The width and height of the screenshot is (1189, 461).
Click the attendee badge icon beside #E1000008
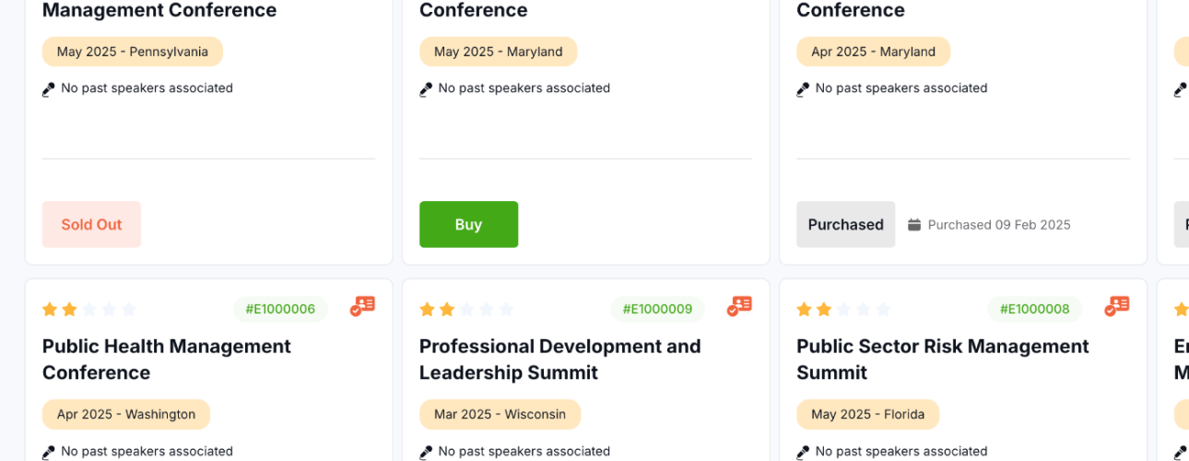1116,307
